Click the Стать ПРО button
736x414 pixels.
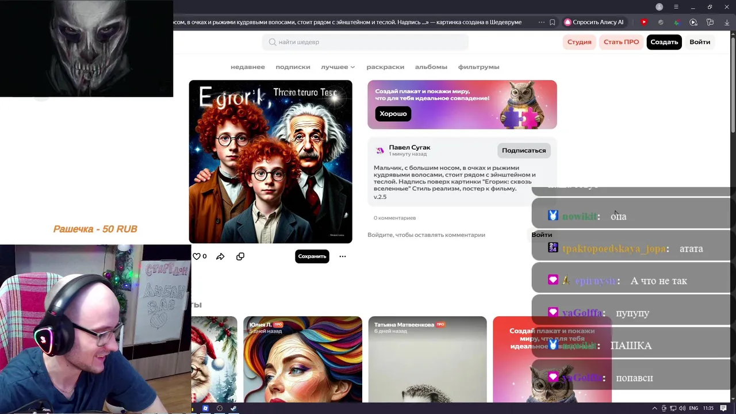621,42
